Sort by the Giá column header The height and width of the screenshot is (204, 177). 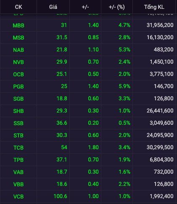click(53, 7)
